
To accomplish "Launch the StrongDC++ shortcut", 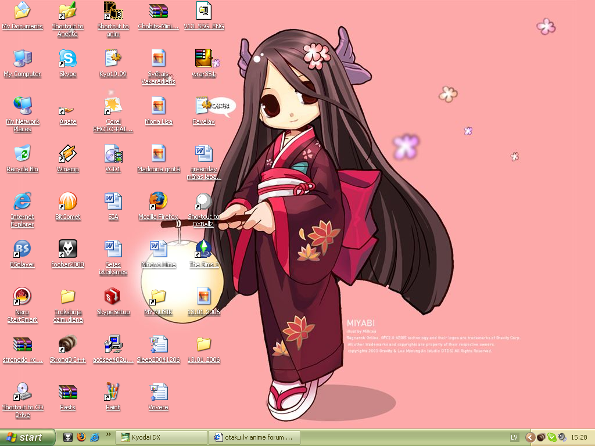I will pyautogui.click(x=68, y=344).
